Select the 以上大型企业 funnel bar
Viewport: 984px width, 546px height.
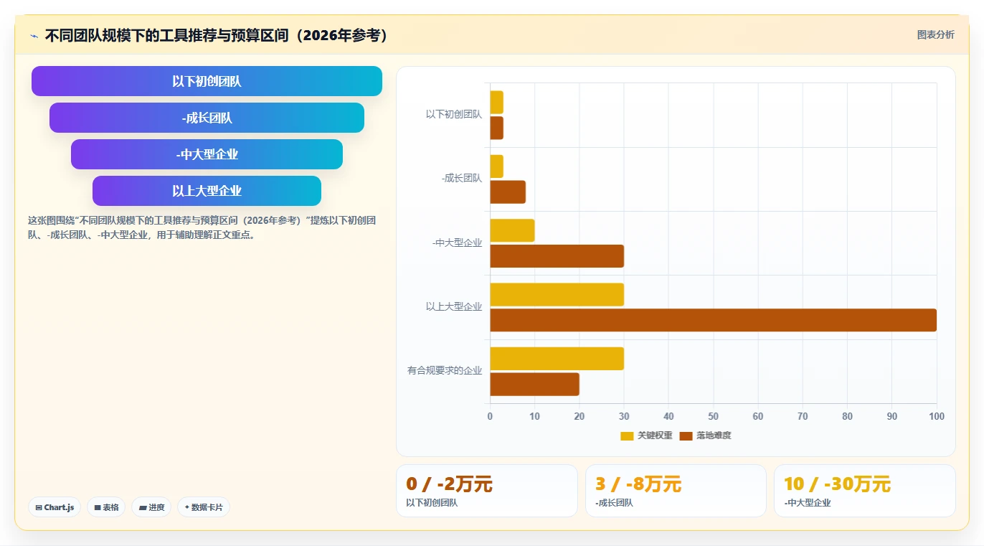point(207,191)
